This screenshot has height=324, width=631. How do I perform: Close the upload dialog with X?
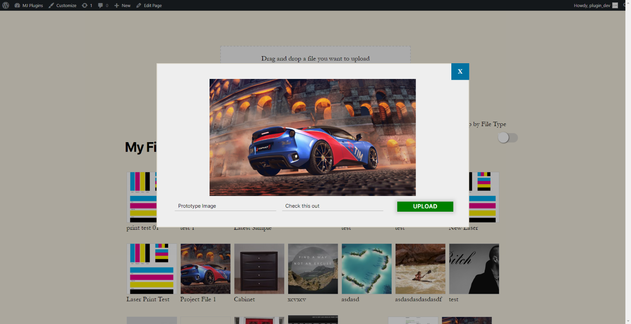point(460,71)
